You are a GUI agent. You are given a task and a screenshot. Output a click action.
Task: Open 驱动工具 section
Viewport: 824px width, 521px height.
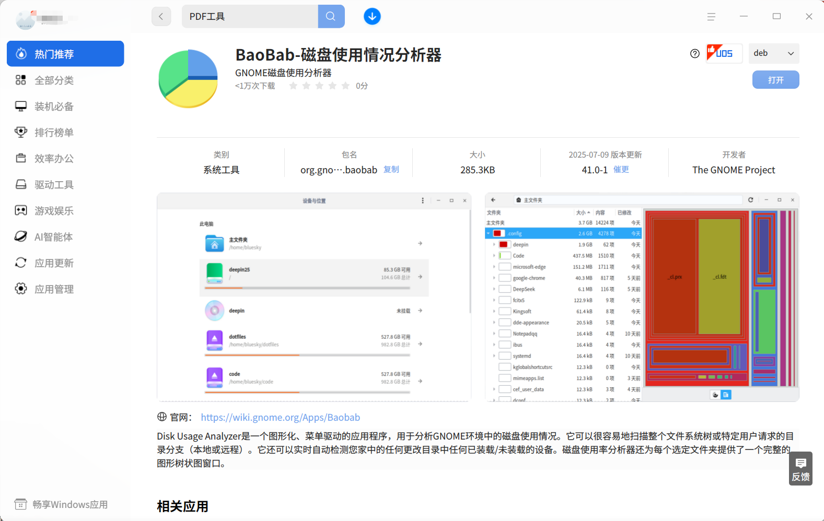click(65, 184)
